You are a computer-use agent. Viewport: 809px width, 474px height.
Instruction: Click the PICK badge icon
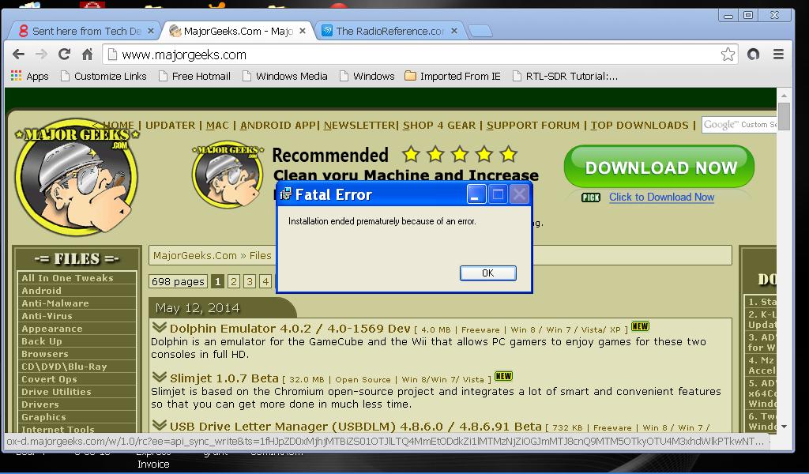tap(591, 197)
